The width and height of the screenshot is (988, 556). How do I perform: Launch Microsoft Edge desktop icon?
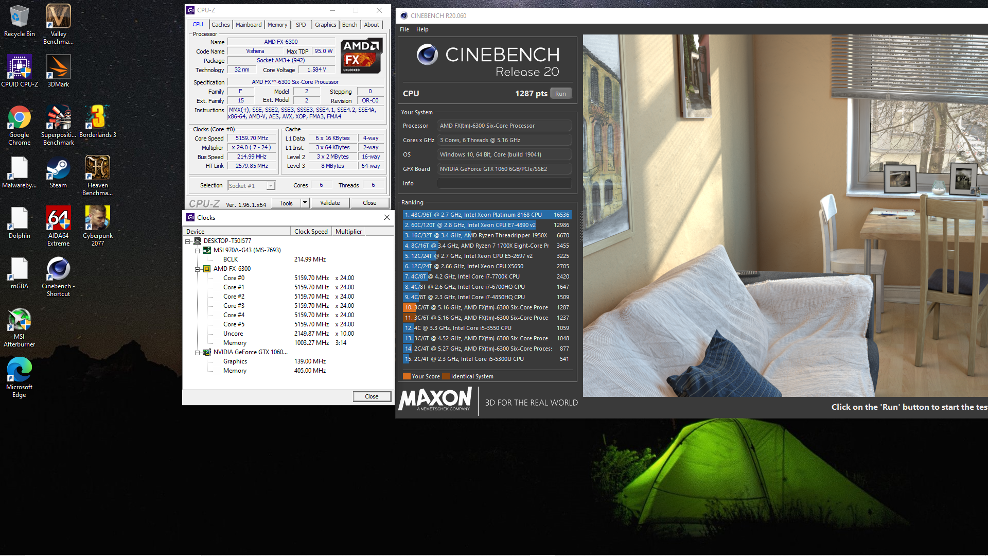coord(19,377)
